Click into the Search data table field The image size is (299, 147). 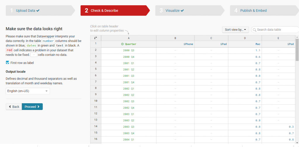(x=275, y=30)
